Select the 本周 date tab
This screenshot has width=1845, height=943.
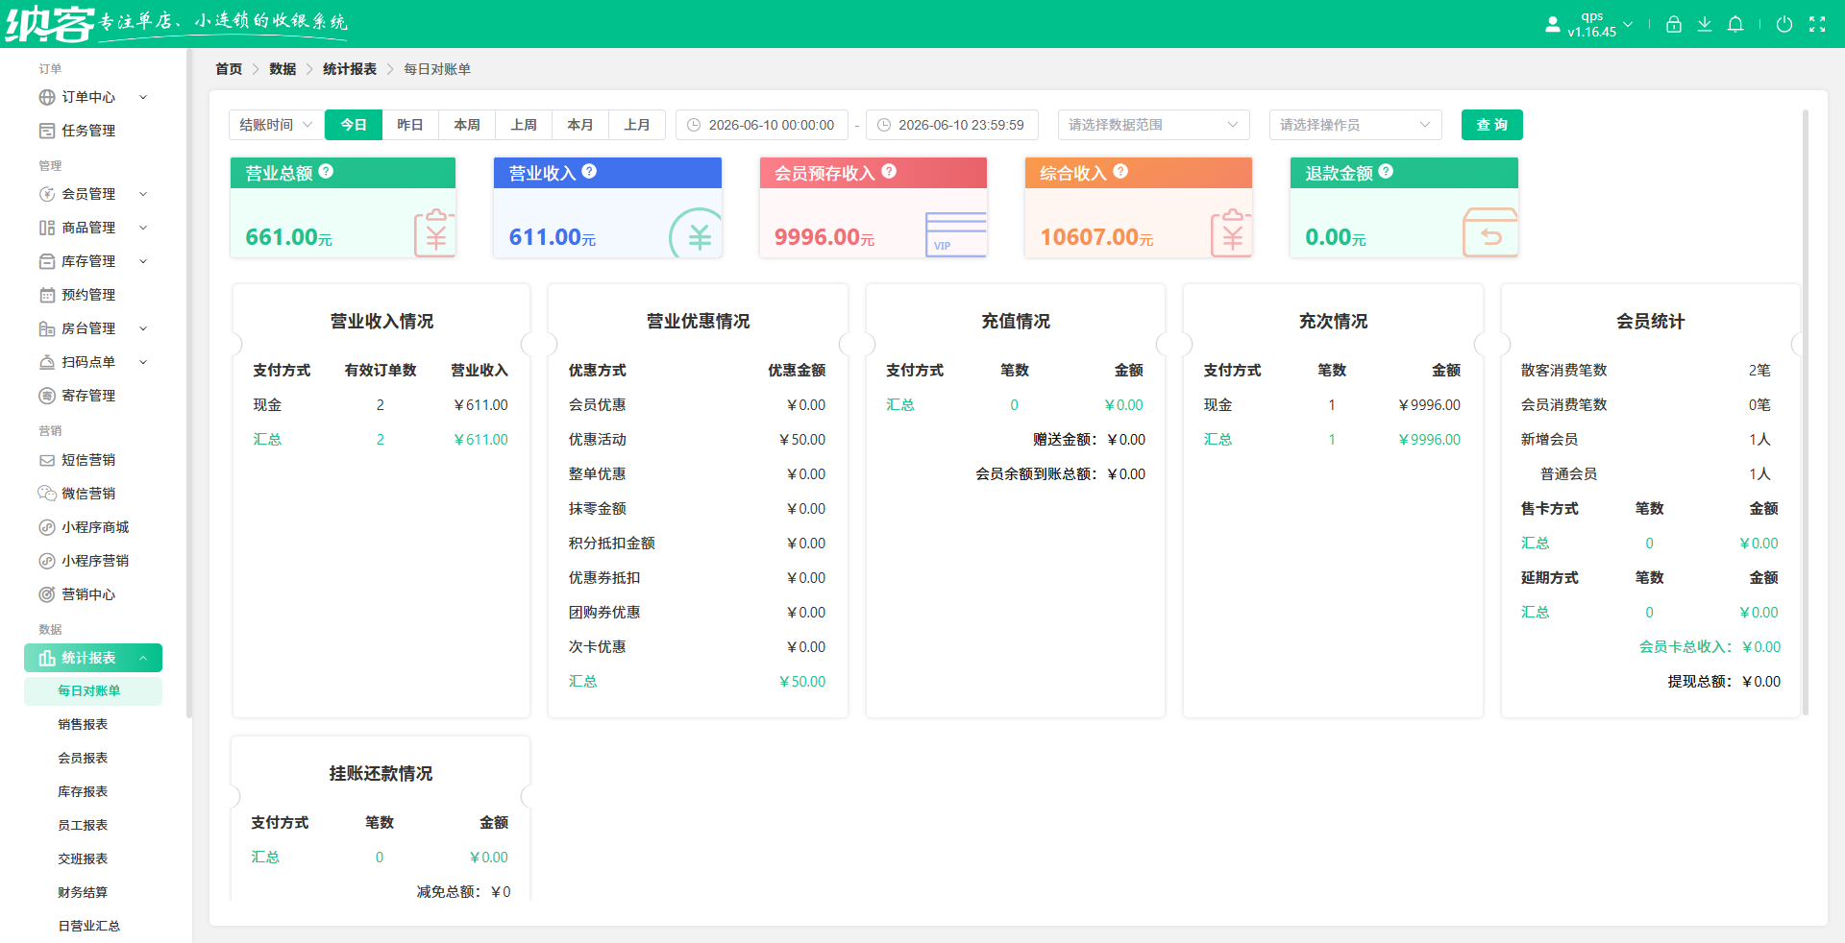(x=467, y=125)
